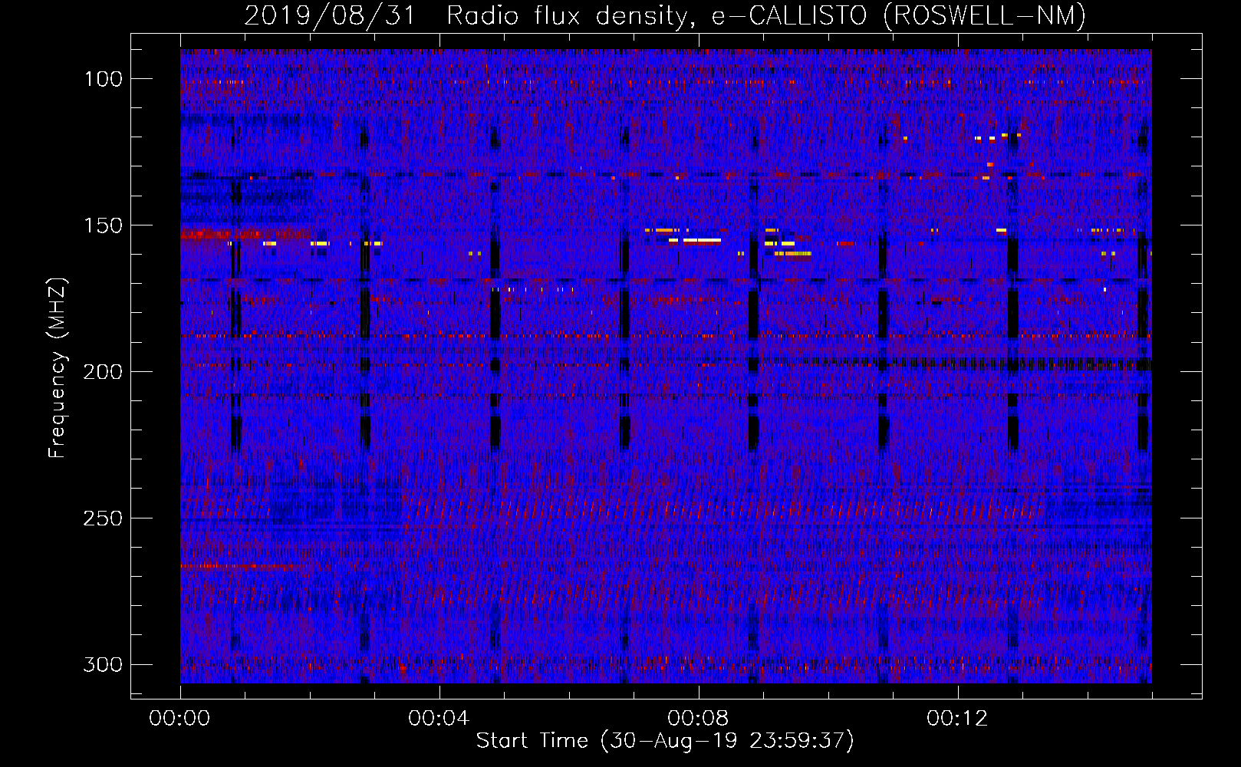
Task: Click the 200 frequency tick label
Action: [103, 372]
